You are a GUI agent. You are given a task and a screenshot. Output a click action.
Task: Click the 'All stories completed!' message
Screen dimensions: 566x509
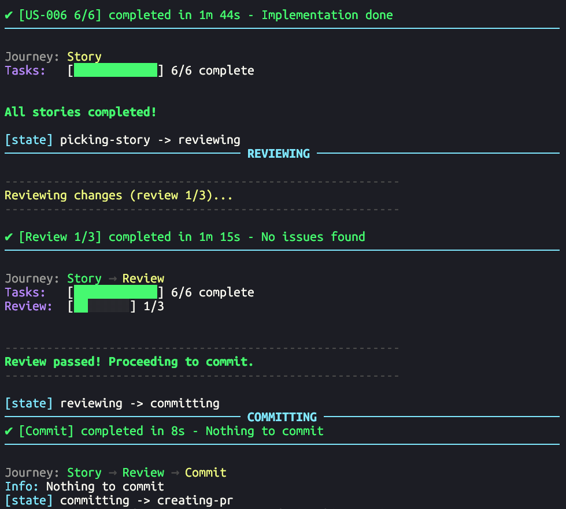coord(80,112)
